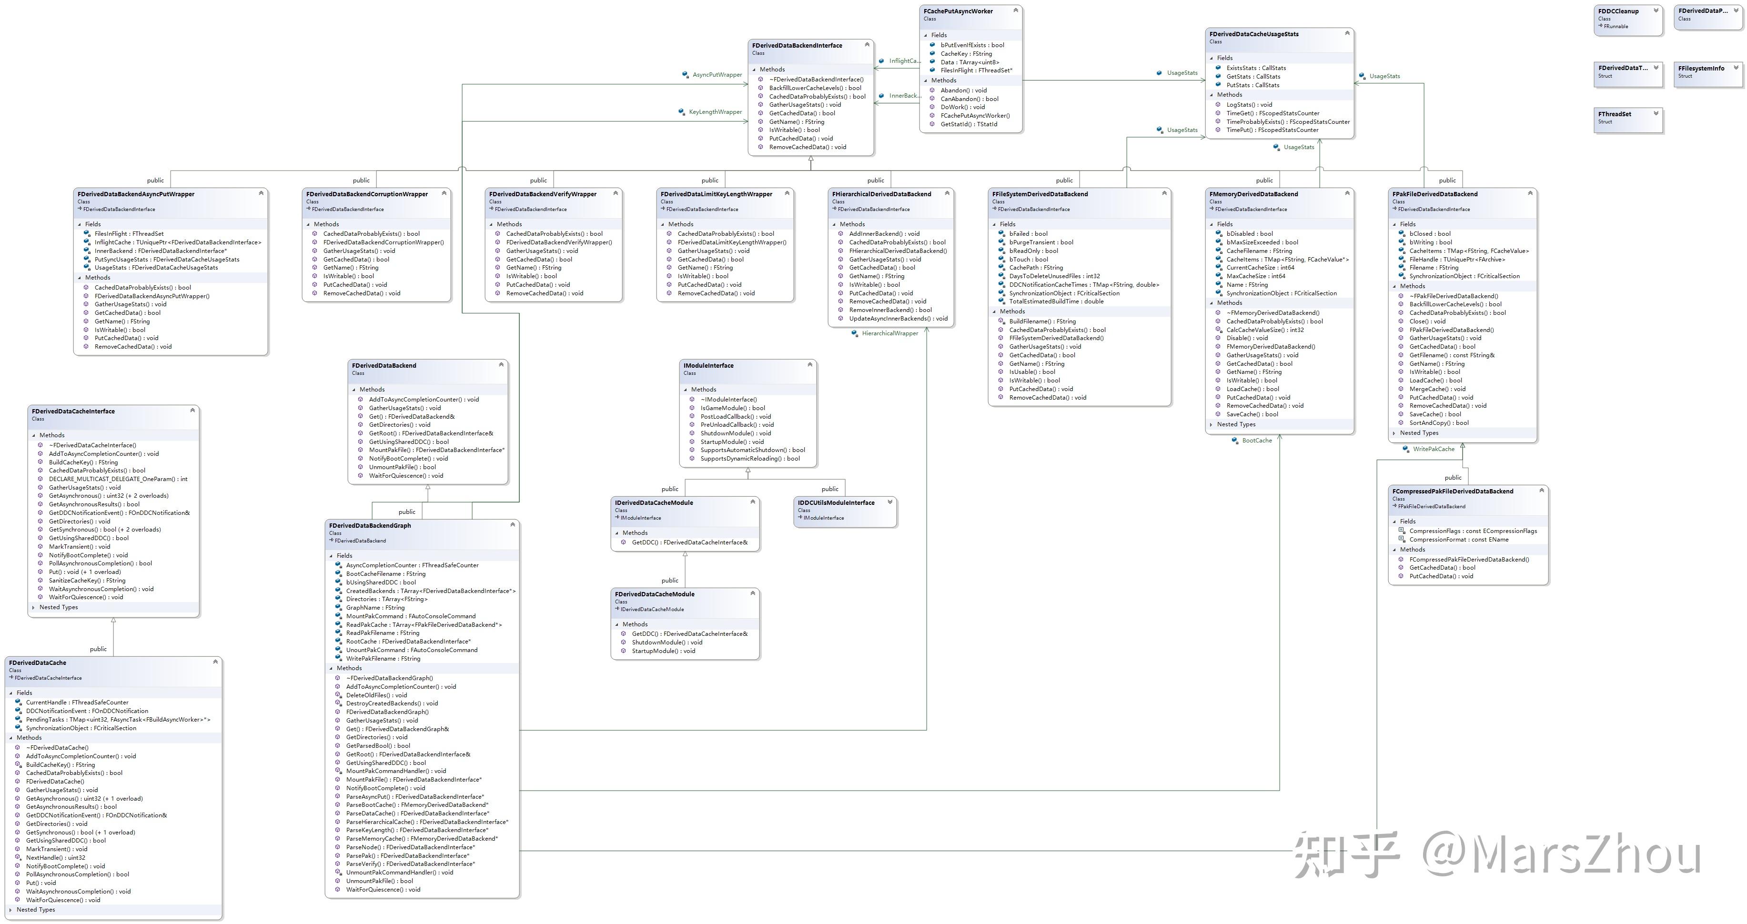Click the CompressionFlags field in FCompressedPakFileDerivedDataBackend
This screenshot has width=1747, height=924.
click(x=1472, y=531)
